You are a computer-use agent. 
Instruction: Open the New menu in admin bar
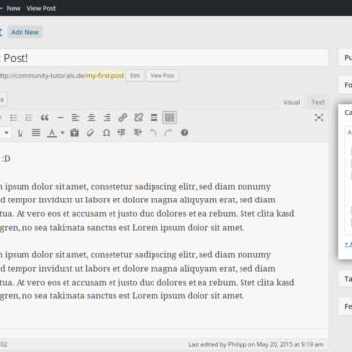click(13, 8)
